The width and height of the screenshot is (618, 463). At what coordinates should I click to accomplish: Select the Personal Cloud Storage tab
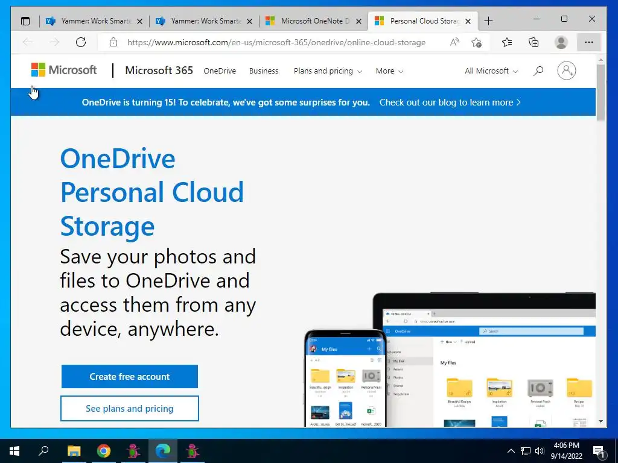click(x=423, y=21)
